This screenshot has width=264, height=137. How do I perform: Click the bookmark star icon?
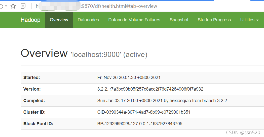coord(13,6)
